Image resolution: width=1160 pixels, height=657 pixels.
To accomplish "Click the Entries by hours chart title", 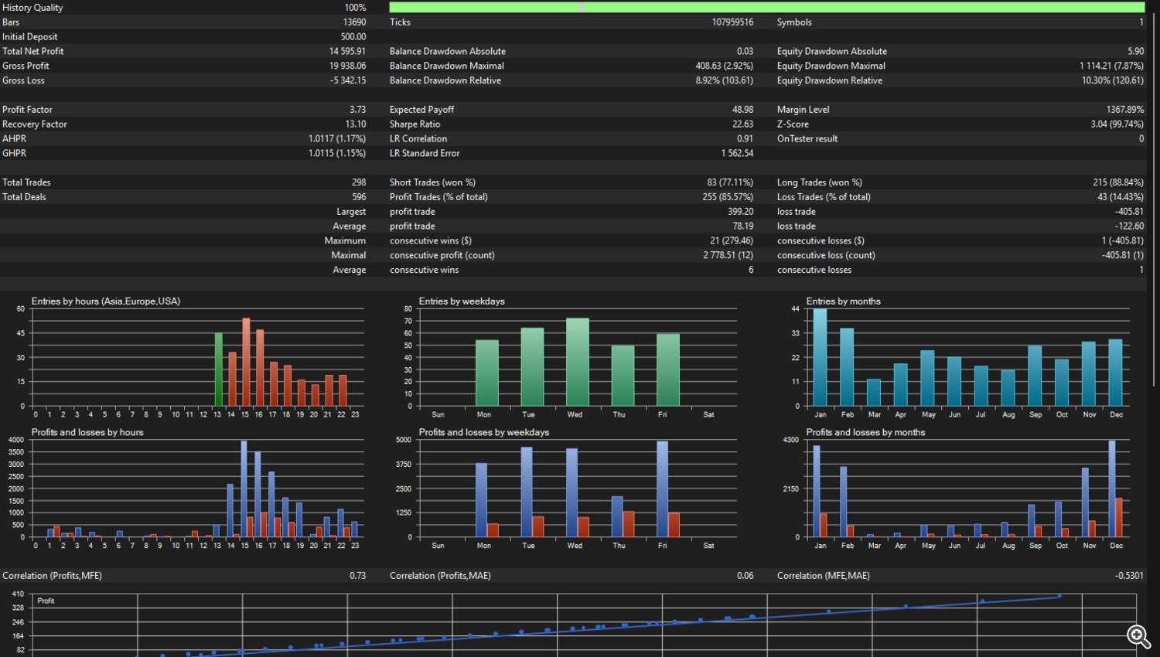I will (106, 301).
